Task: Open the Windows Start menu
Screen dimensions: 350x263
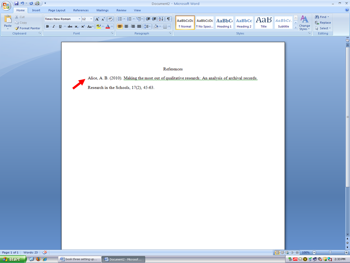Action: coord(13,259)
